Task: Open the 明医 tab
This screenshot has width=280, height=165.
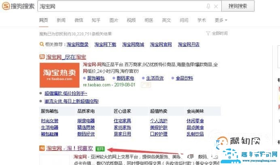Action: pos(149,20)
